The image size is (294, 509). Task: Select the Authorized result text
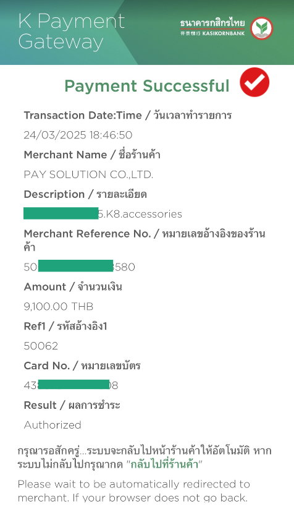[52, 425]
